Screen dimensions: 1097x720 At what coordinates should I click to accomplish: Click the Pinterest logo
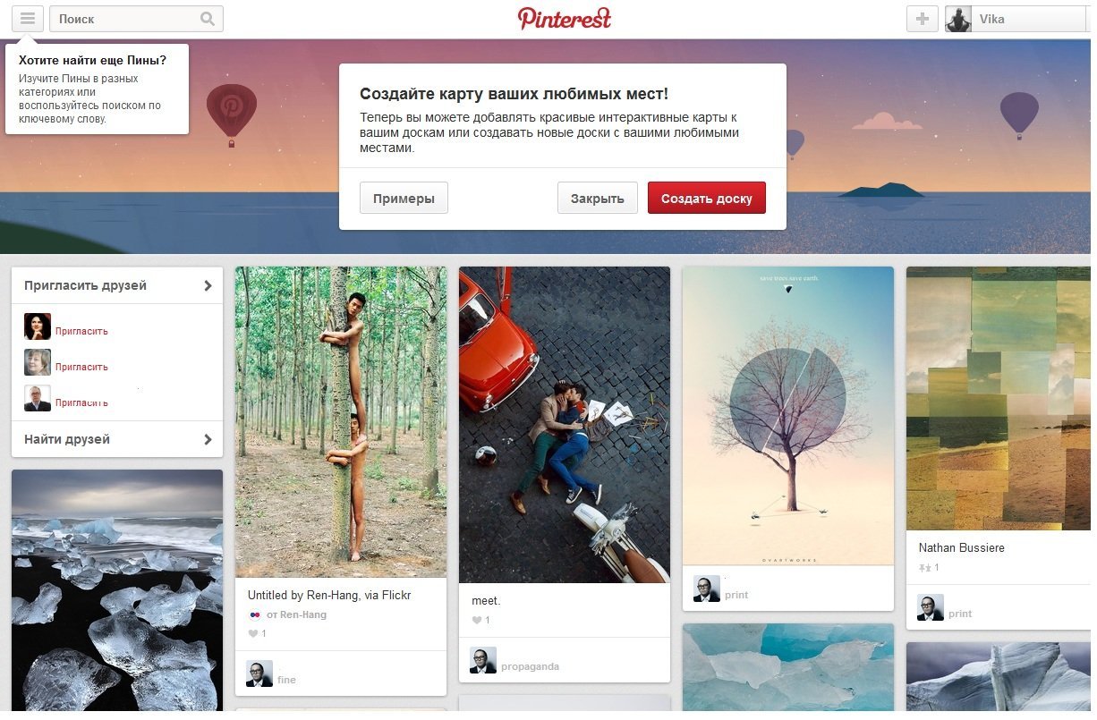[x=565, y=18]
